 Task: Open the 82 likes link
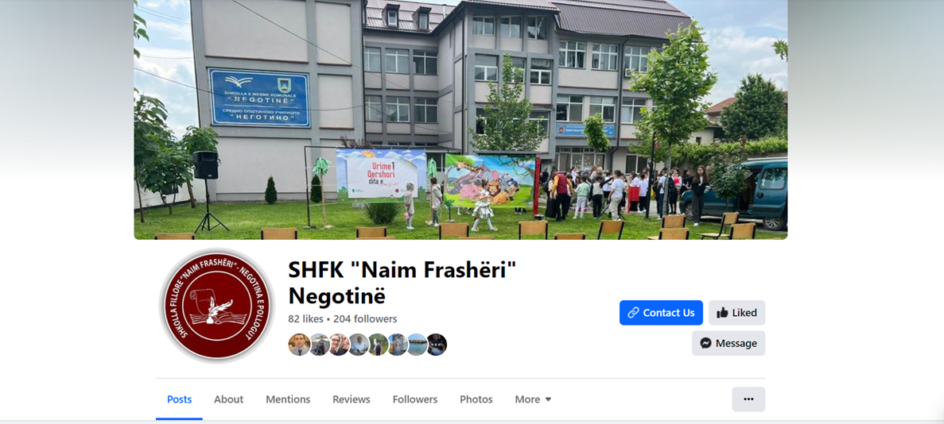tap(306, 318)
